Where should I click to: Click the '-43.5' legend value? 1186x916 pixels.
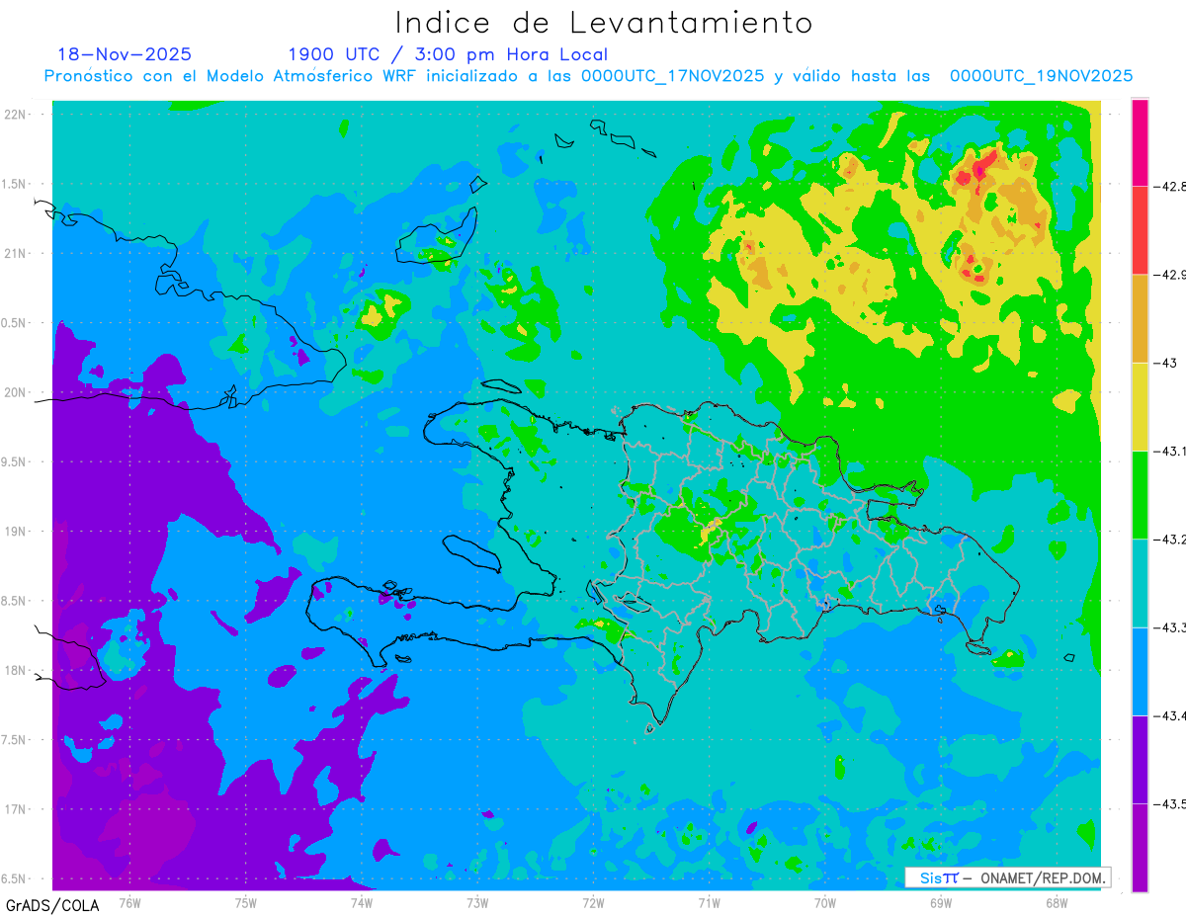1169,803
